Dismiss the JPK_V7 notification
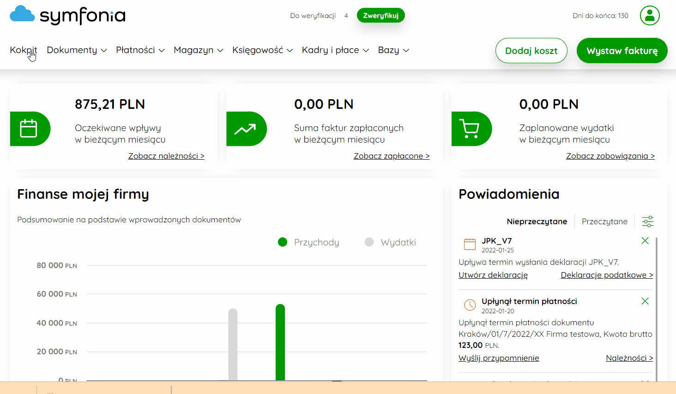 645,240
